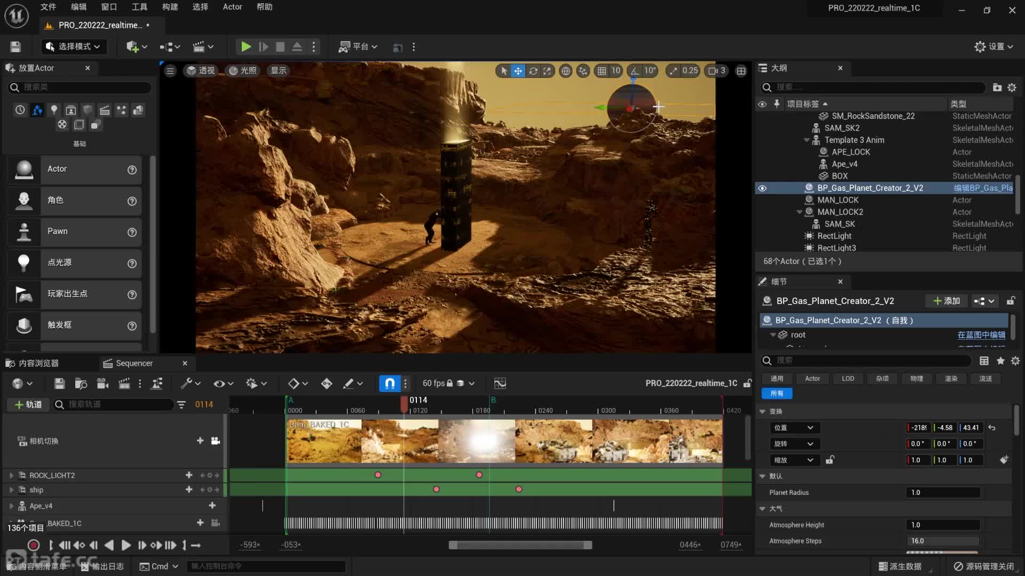
Task: Open the 60 fps frame rate dropdown
Action: pyautogui.click(x=448, y=383)
